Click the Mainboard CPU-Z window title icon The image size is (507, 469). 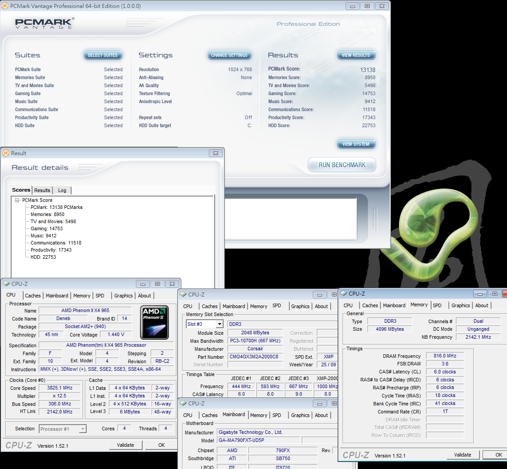coord(184,403)
